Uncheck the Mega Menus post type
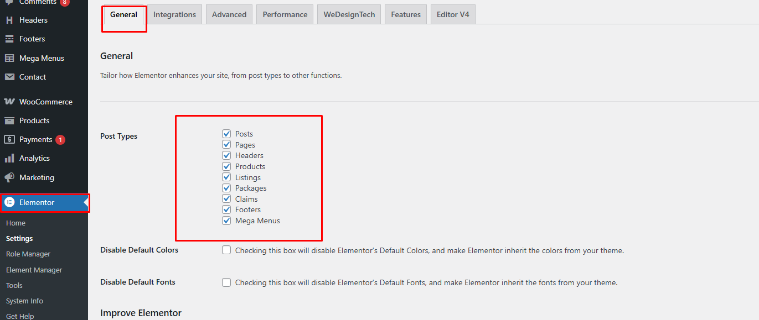 point(226,221)
